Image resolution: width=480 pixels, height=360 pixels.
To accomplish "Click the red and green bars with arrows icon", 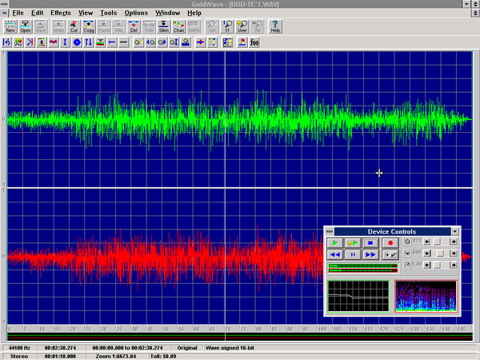I will pyautogui.click(x=42, y=42).
